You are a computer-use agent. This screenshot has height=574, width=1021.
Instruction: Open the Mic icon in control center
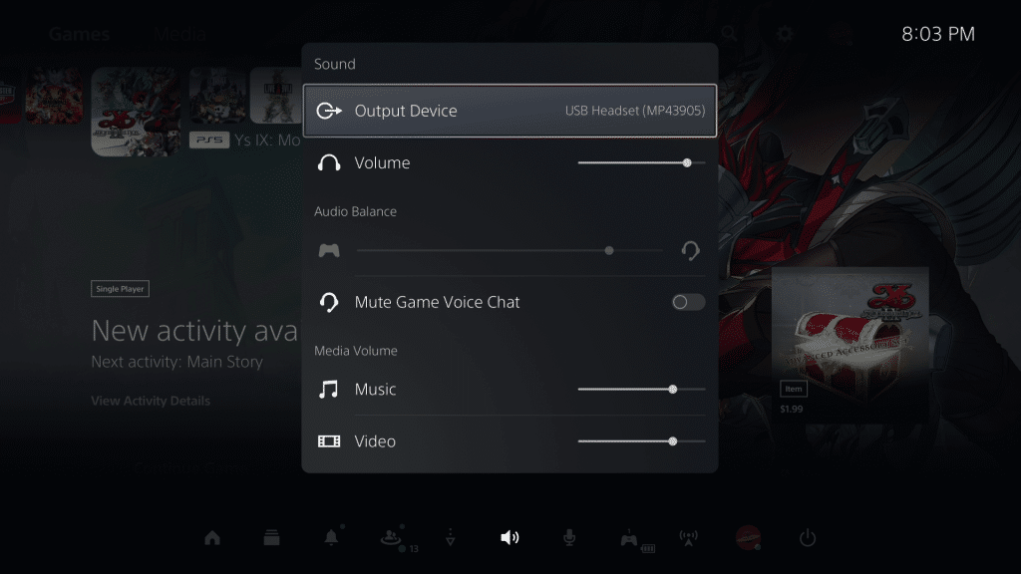(x=569, y=537)
